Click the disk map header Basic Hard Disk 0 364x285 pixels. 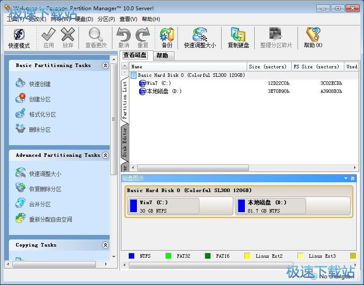(x=189, y=190)
